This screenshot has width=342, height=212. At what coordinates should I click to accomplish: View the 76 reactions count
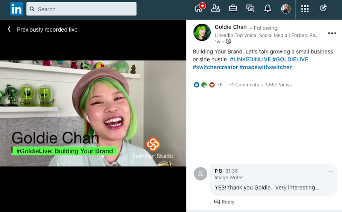(220, 85)
